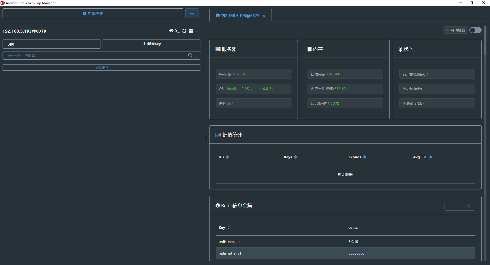490x265 pixels.
Task: Toggle sorting on the Keys column
Action: pos(296,157)
